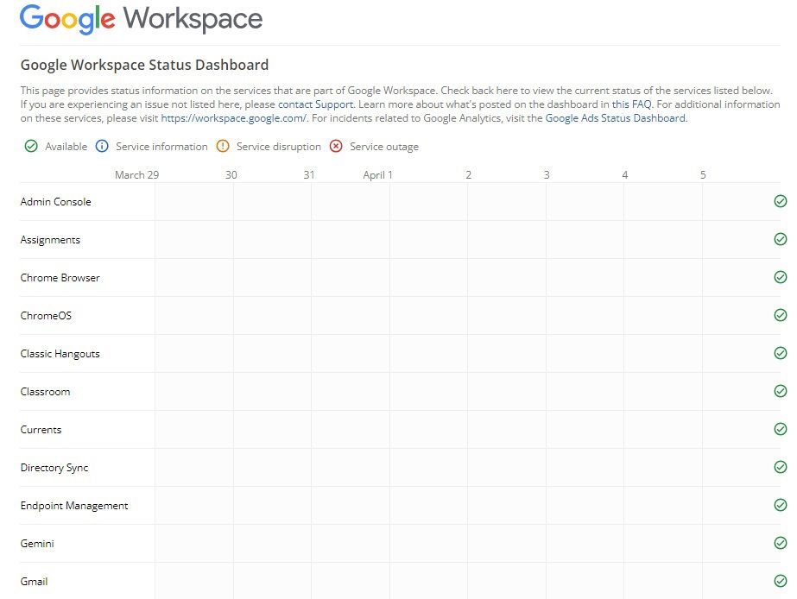Select the Assignments service label
This screenshot has height=599, width=797.
[50, 239]
